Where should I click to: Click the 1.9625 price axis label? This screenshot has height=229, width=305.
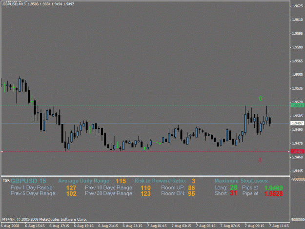297,6
